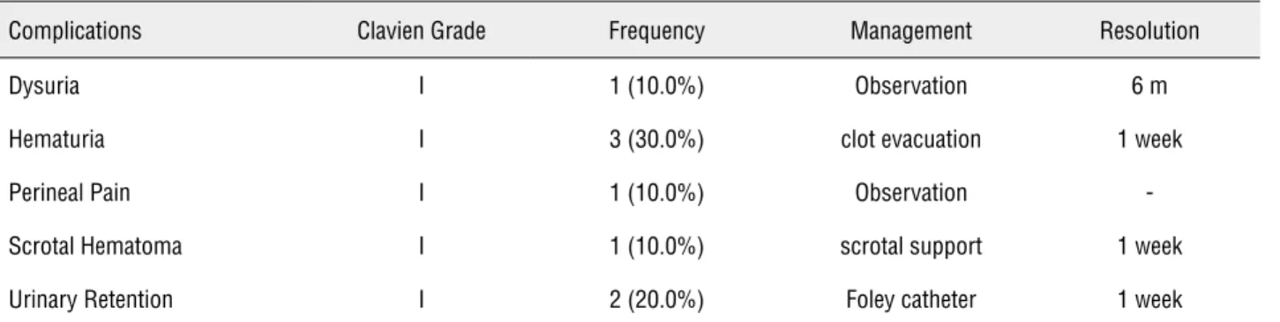This screenshot has width=1280, height=322.
Task: Click the Perineal Pain cell
Action: pos(57,194)
